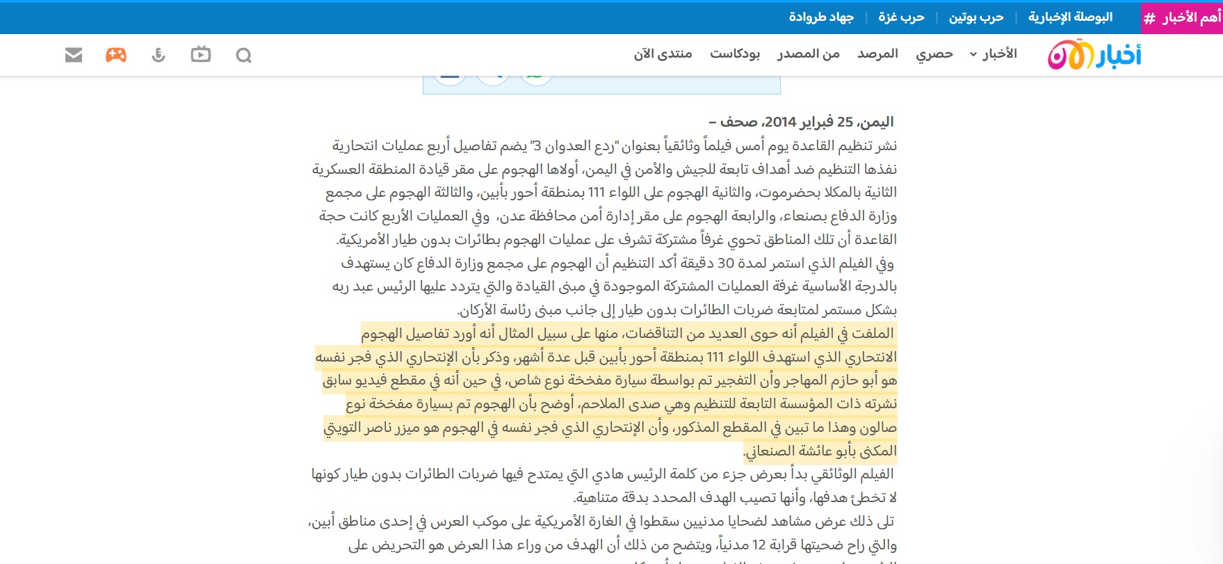
Task: Open the بودكاست navigation item
Action: (735, 54)
